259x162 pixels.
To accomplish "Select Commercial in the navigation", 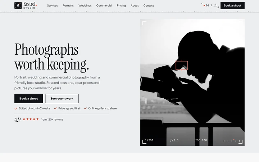I will tap(104, 5).
